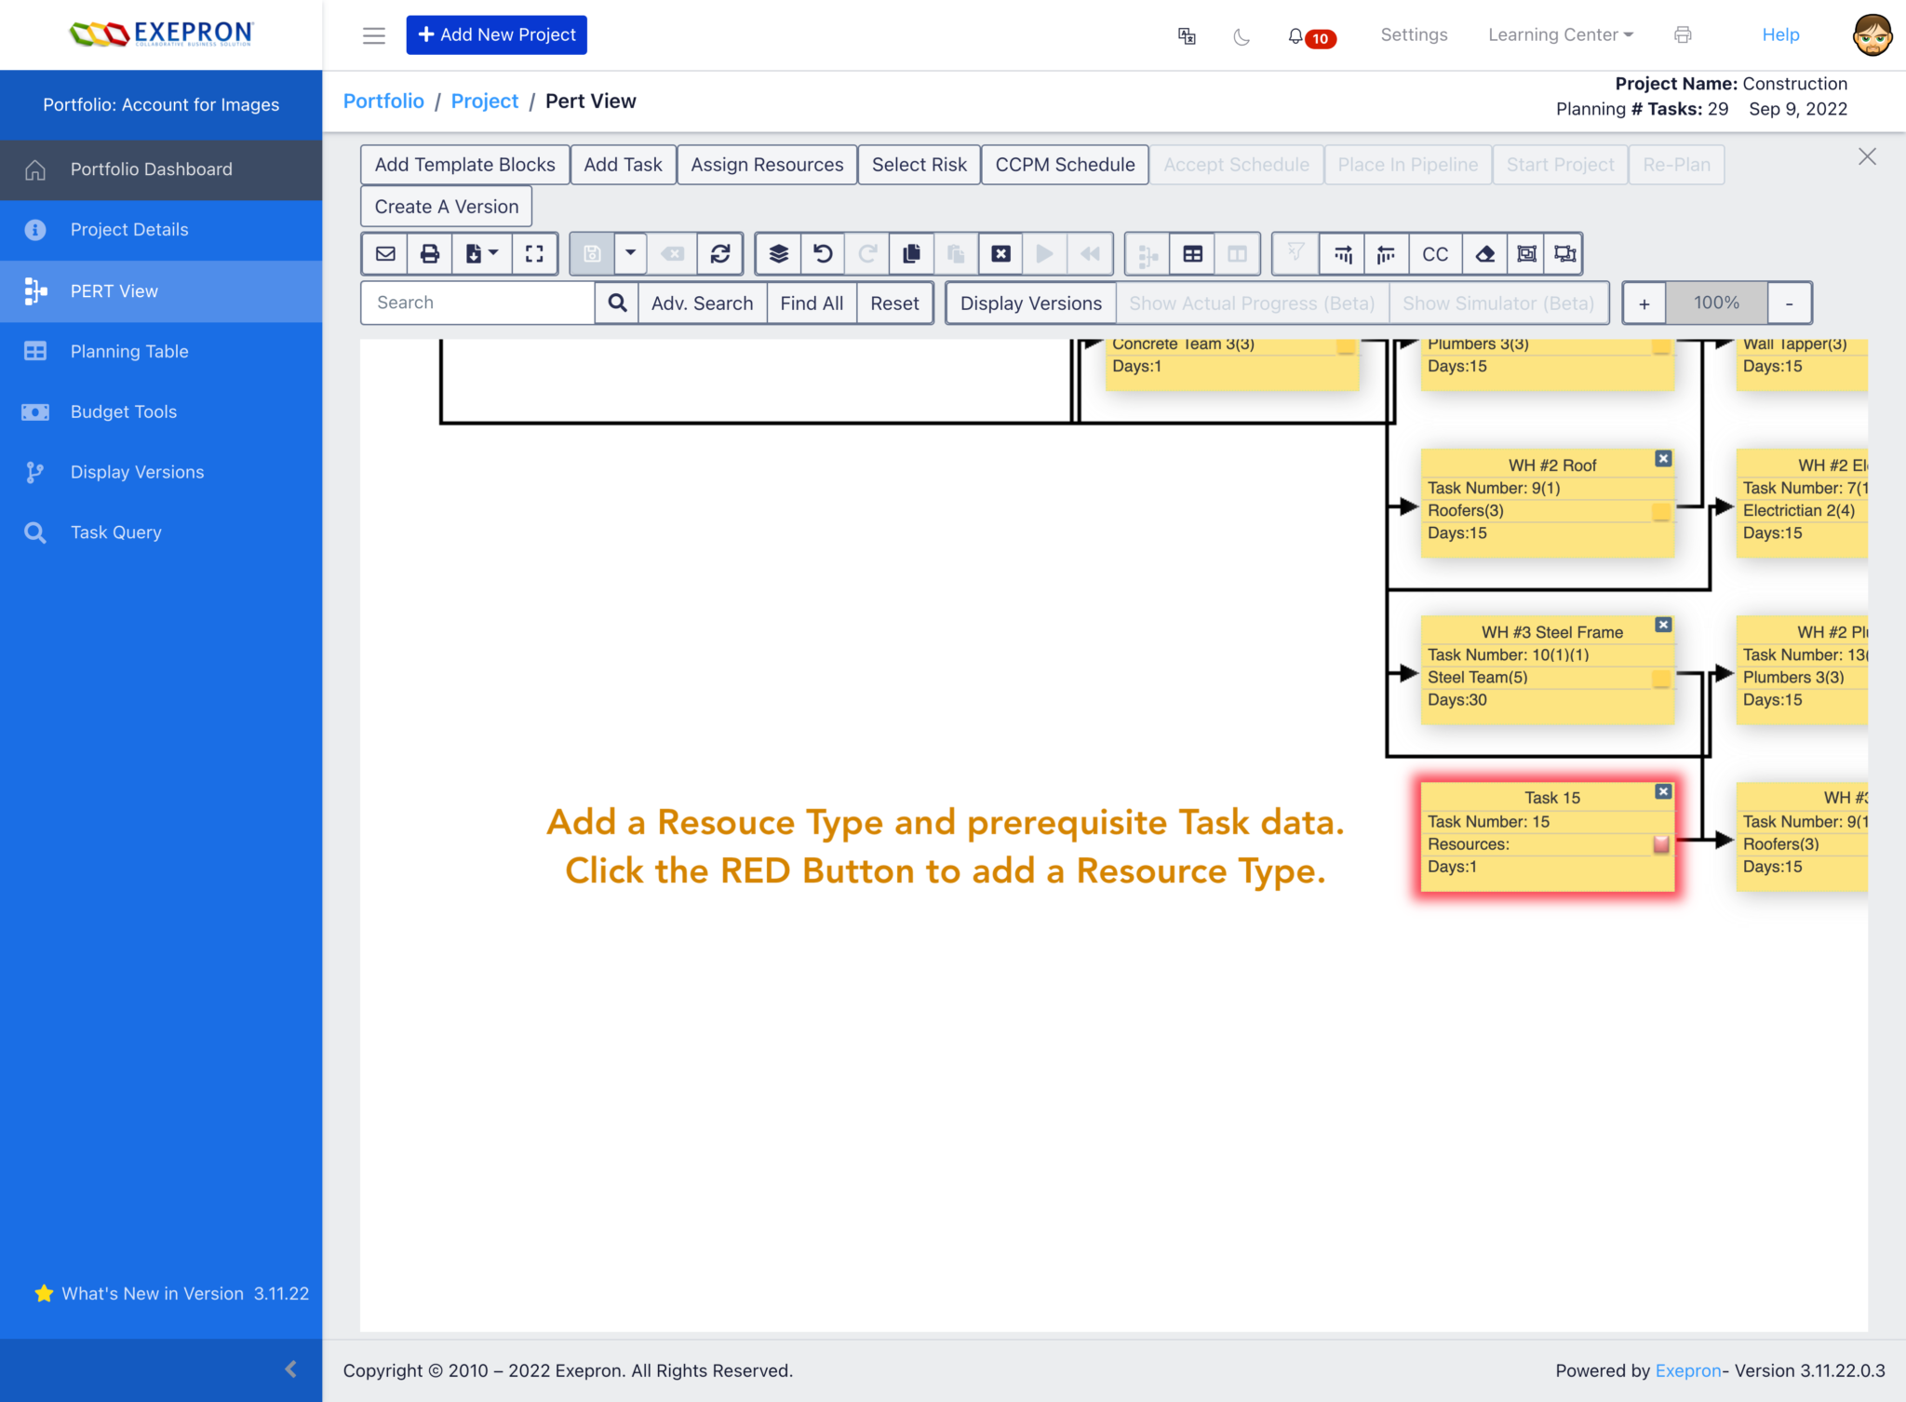
Task: Click the Assign Resources button
Action: (766, 165)
